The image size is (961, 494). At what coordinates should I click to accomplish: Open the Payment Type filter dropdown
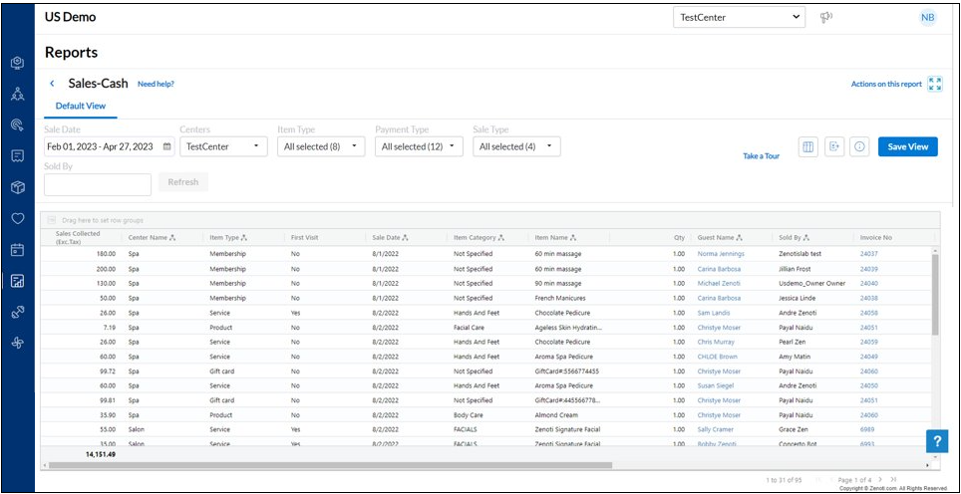pos(420,147)
